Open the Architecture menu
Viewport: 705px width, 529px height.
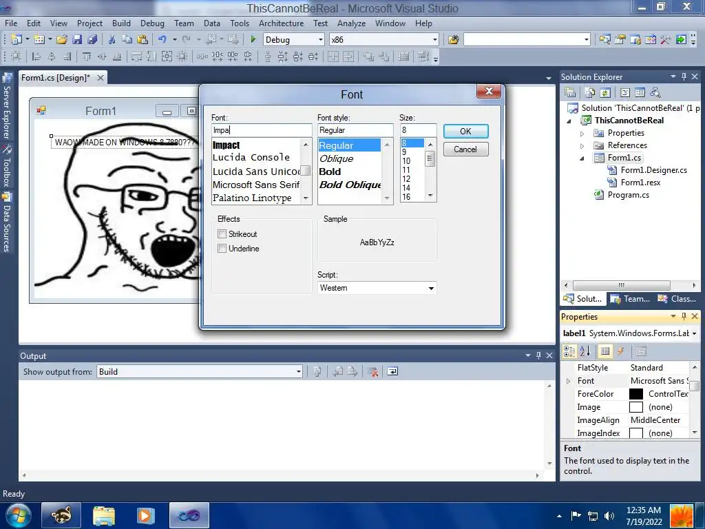(x=281, y=23)
